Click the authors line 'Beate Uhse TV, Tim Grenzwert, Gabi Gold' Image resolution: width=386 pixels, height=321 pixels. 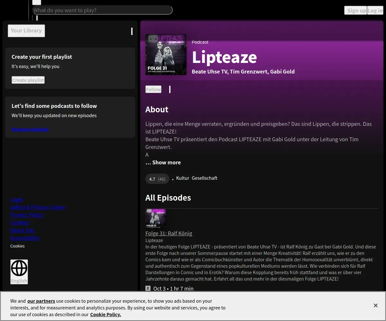(243, 72)
